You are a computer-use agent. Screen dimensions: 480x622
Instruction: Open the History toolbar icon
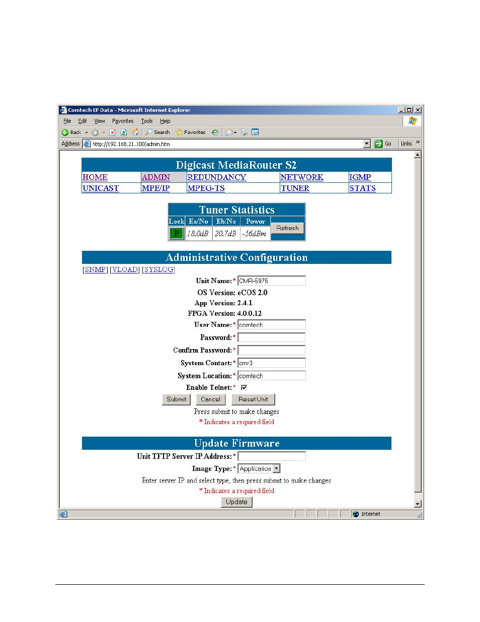pyautogui.click(x=215, y=132)
